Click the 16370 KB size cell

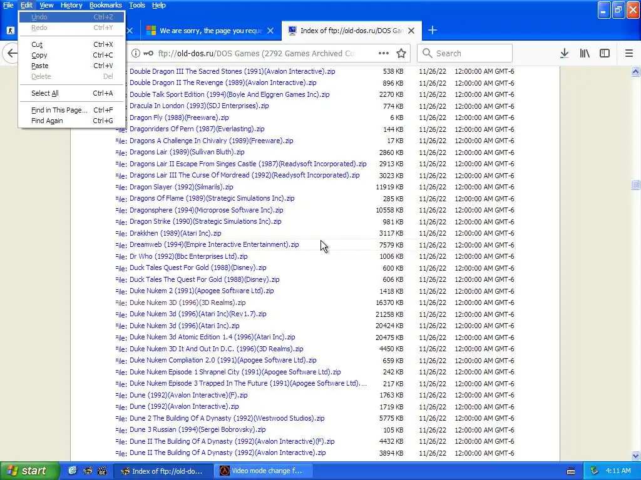tap(389, 303)
